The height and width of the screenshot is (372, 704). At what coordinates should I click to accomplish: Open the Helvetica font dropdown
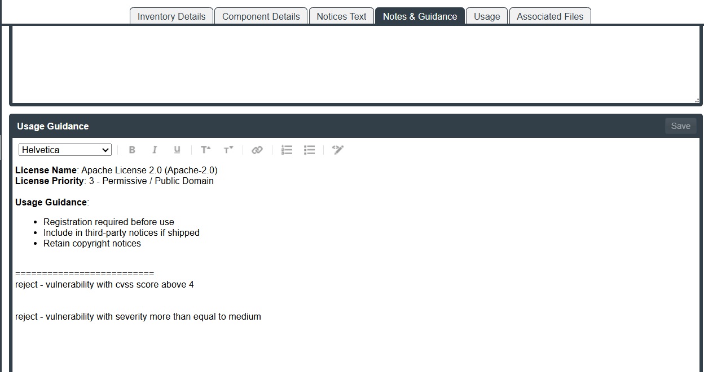click(65, 150)
